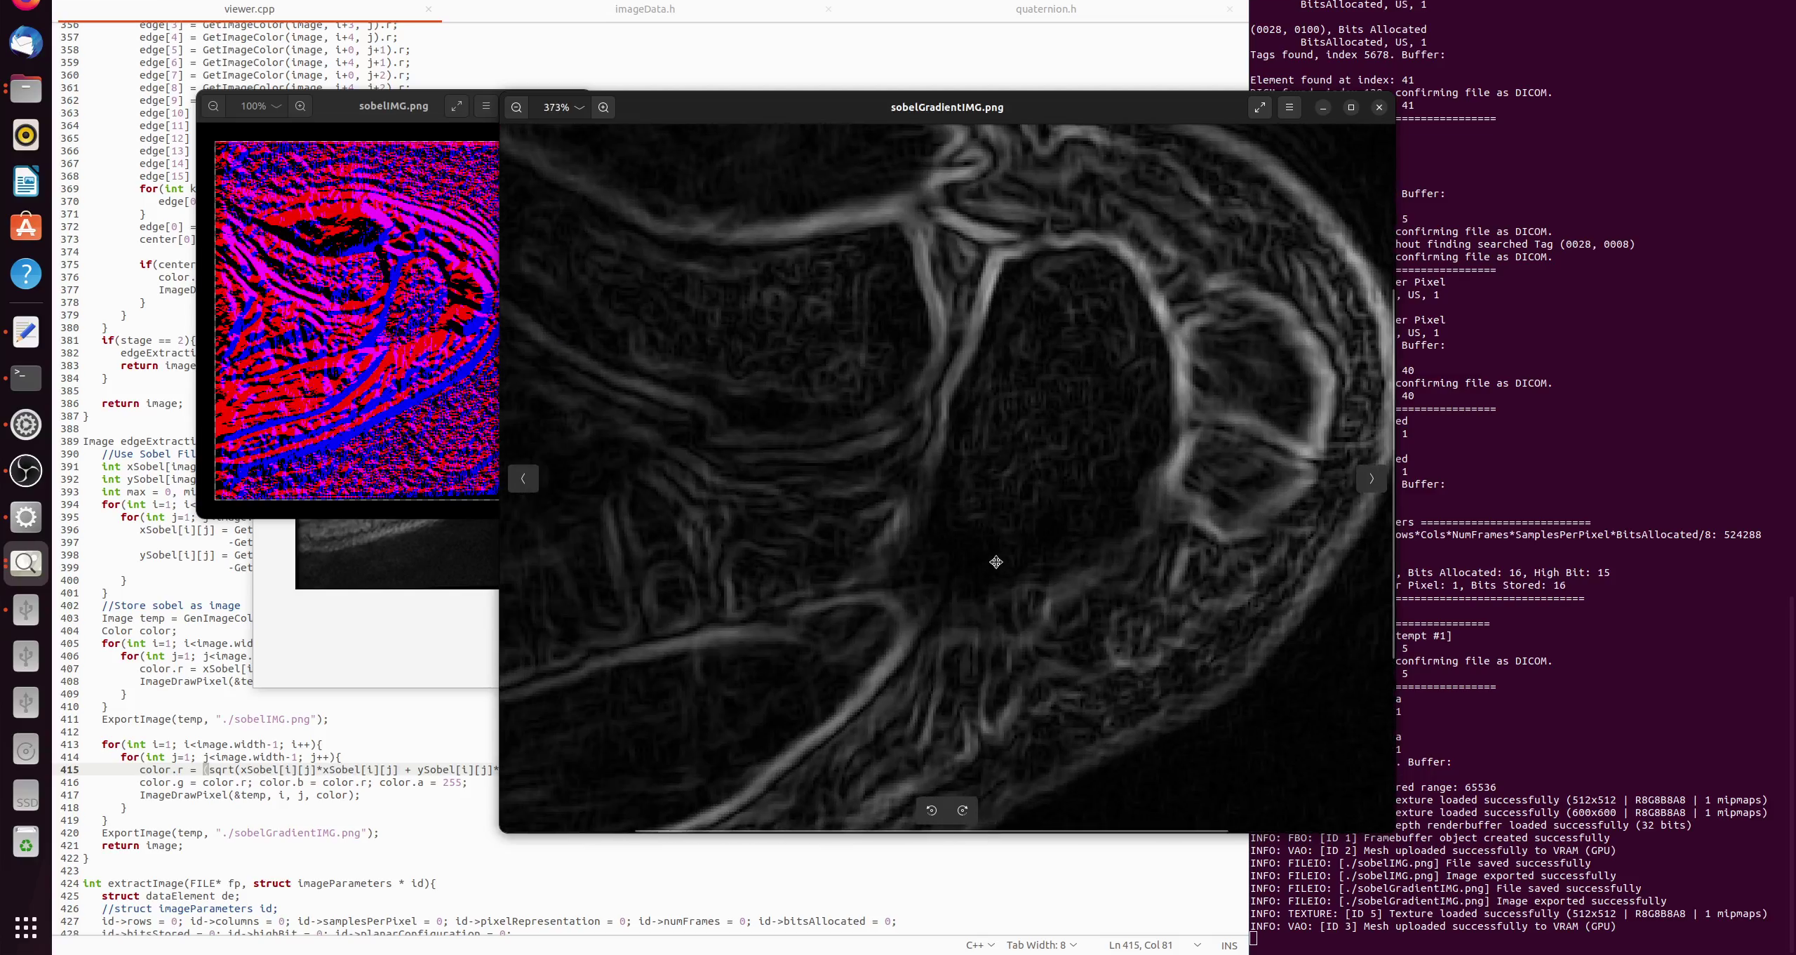
Task: Open the 373% zoom level dropdown
Action: pos(561,107)
